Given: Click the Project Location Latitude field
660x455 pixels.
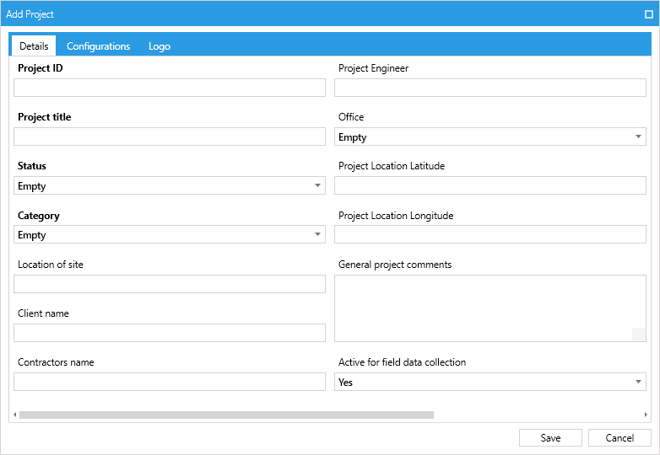Looking at the screenshot, I should pos(490,185).
